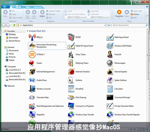Click the Cut button
This screenshot has width=150, height=132.
[x=12, y=11]
